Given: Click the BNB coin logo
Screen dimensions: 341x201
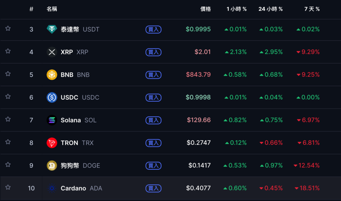Looking at the screenshot, I should point(52,75).
